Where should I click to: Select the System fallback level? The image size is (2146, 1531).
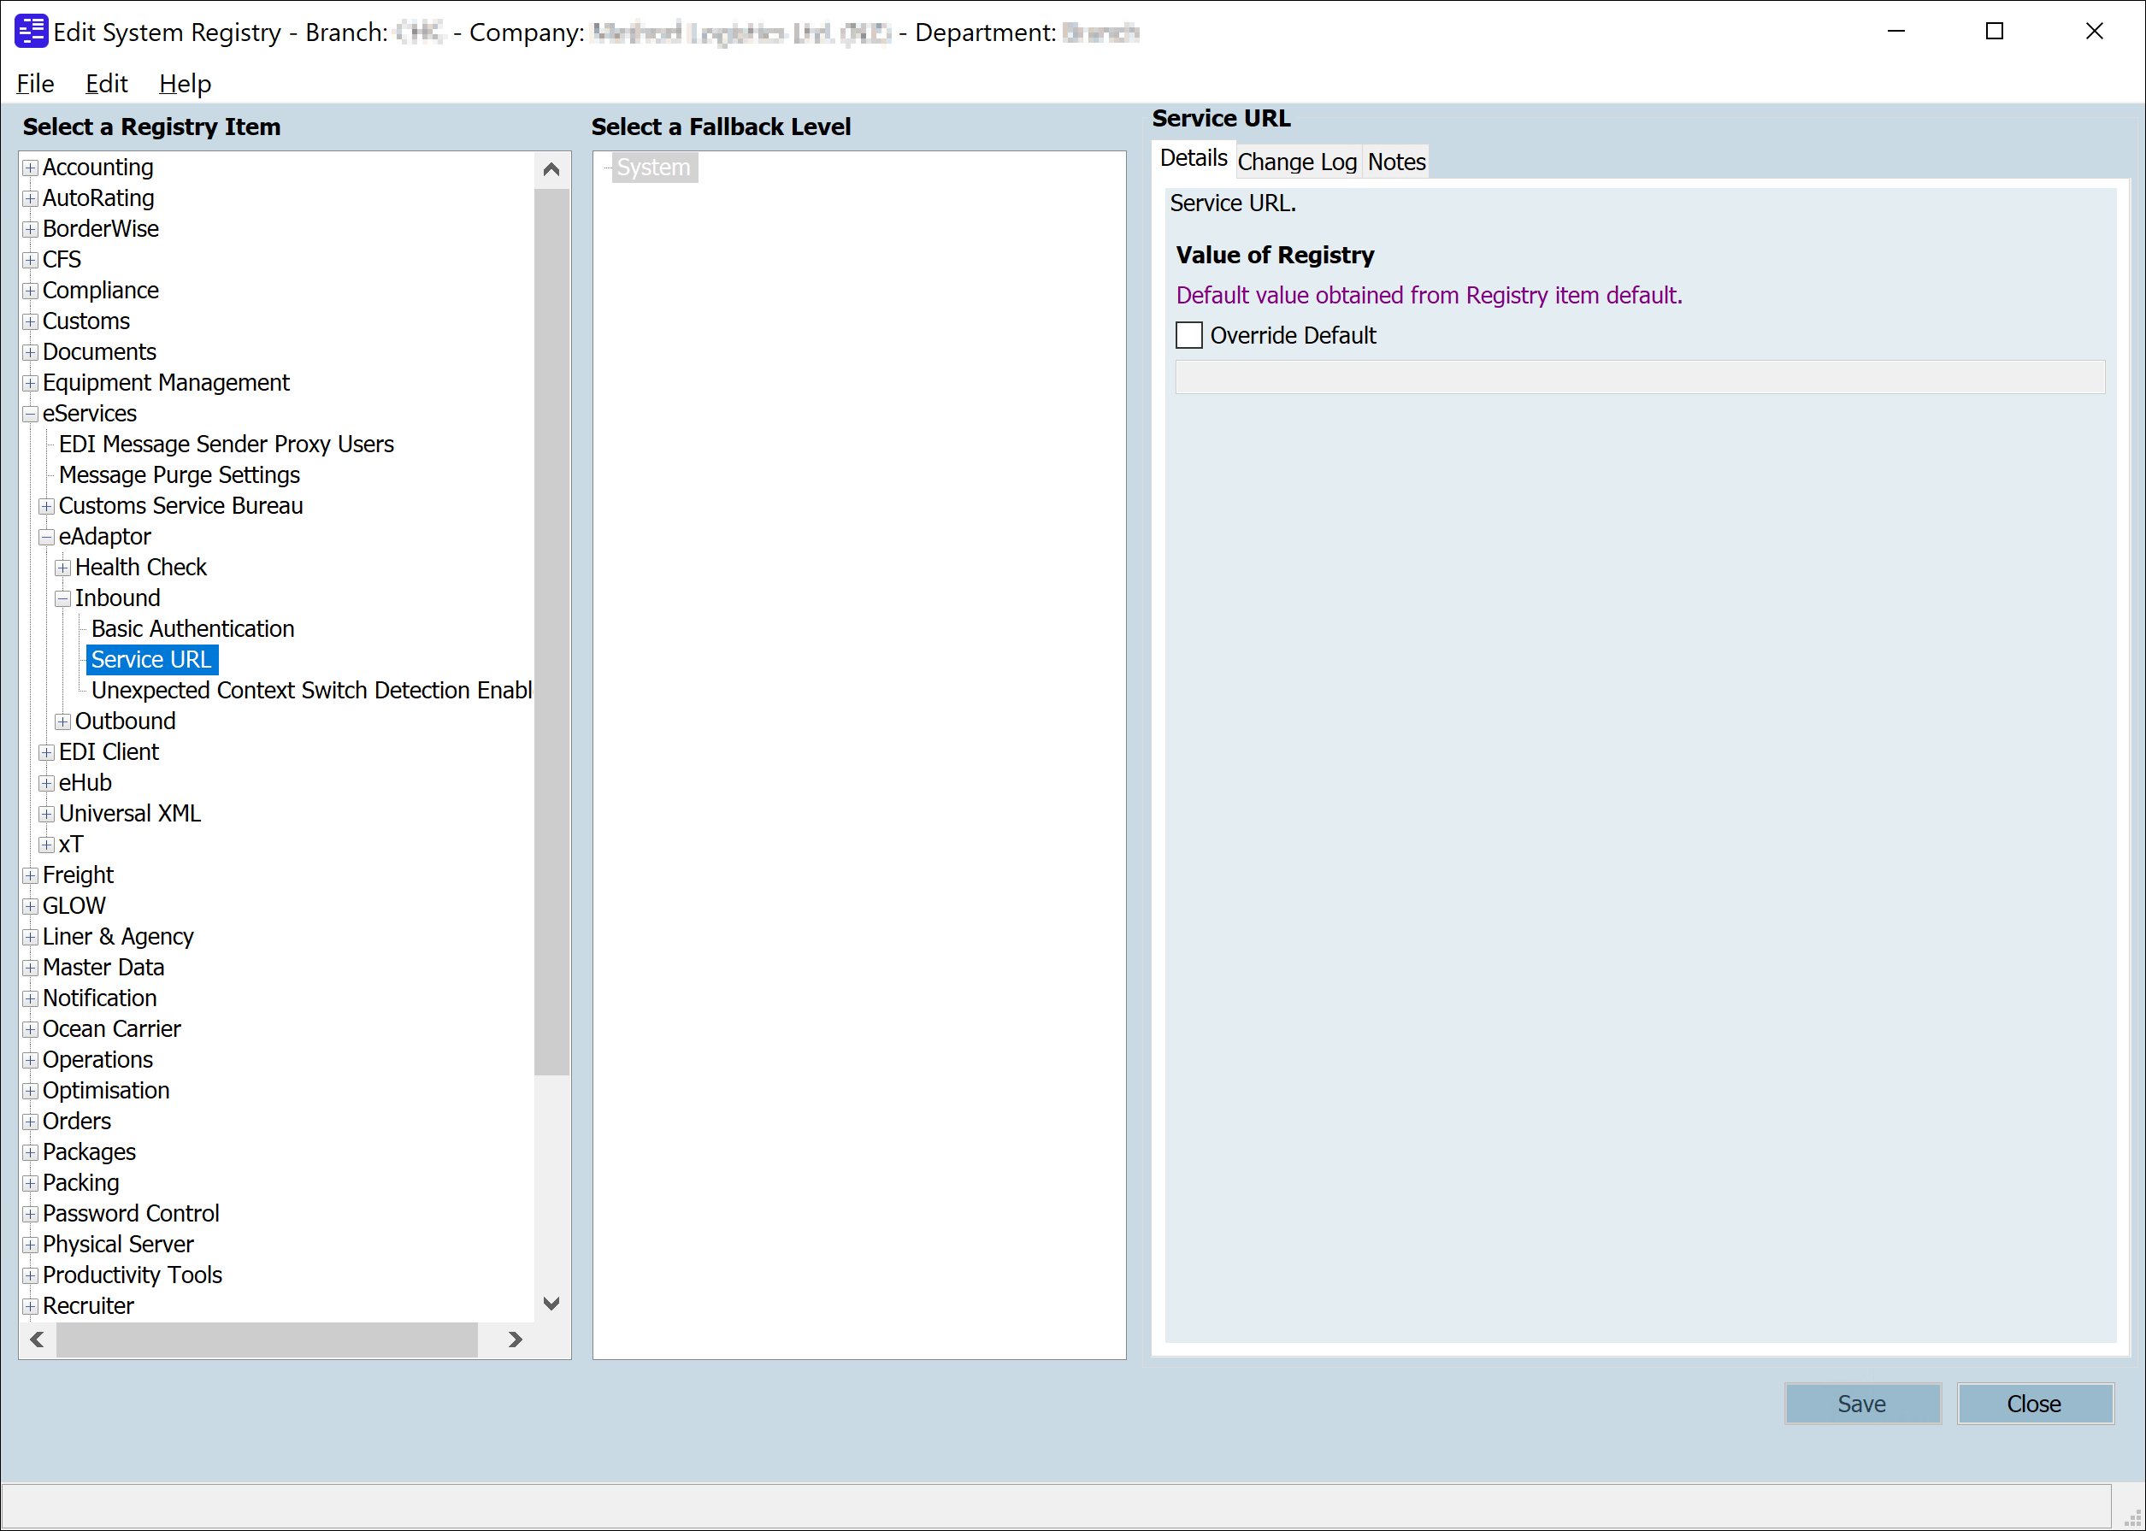point(653,168)
